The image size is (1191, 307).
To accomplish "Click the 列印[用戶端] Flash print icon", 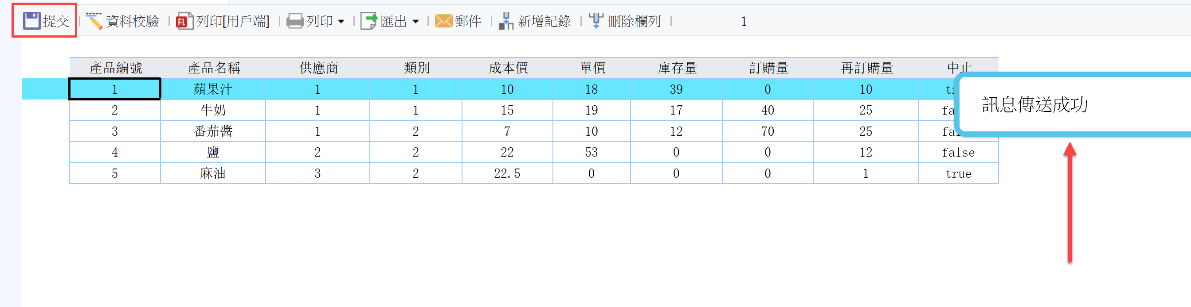I will 184,21.
